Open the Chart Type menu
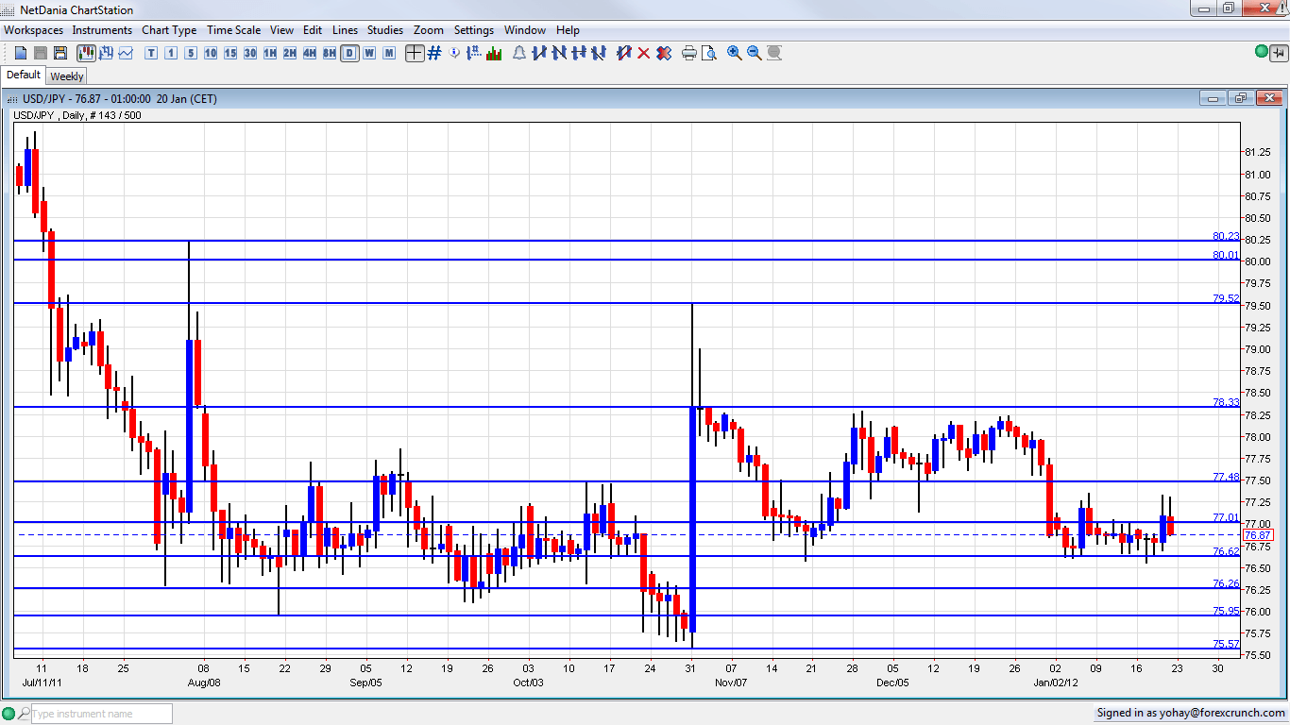1290x725 pixels. 169,30
